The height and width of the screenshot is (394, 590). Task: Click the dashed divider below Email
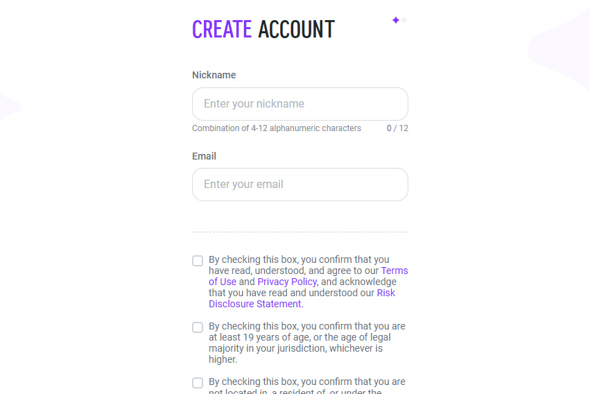300,232
